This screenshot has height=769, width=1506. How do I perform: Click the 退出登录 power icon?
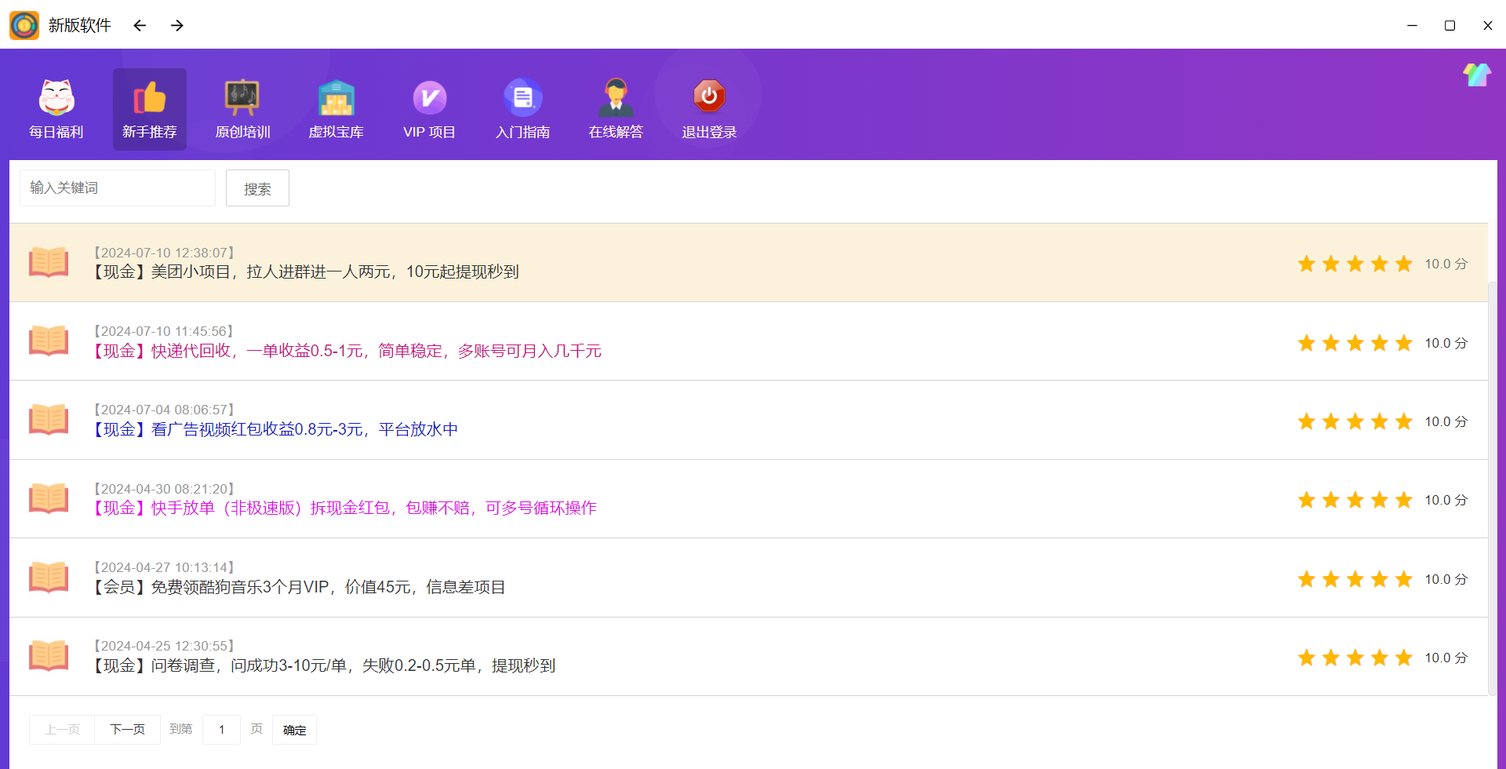pyautogui.click(x=708, y=98)
